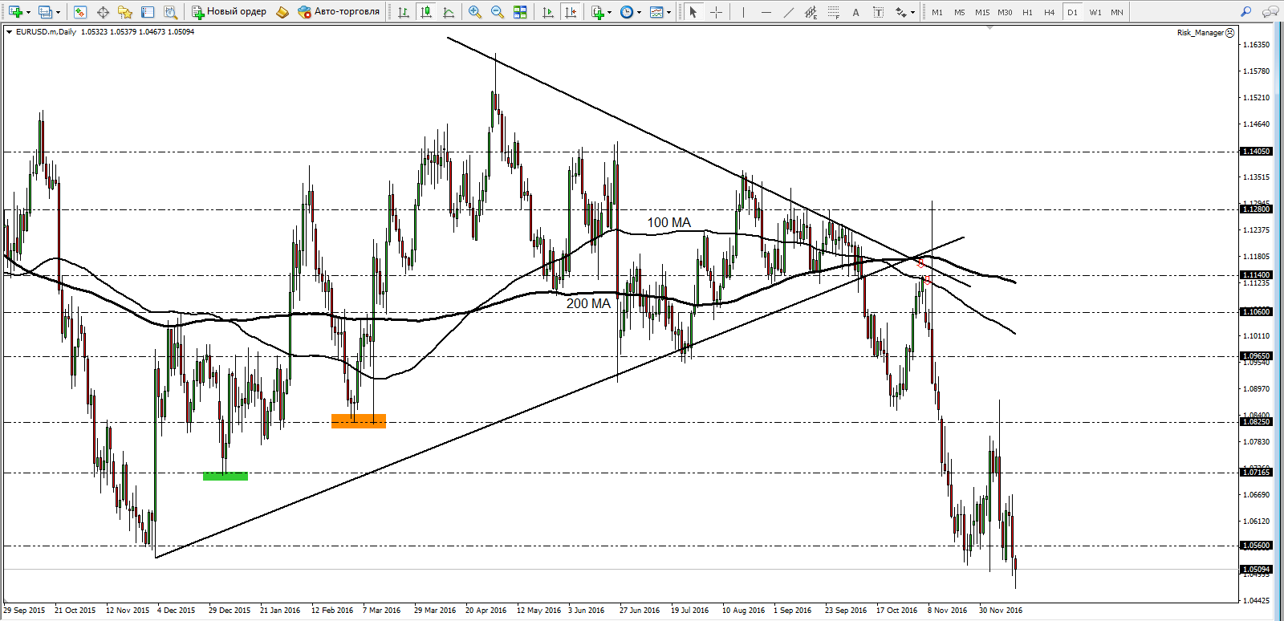The height and width of the screenshot is (621, 1284).
Task: Switch to the H4 timeframe
Action: point(1050,12)
